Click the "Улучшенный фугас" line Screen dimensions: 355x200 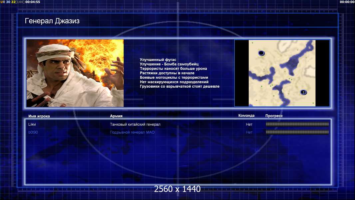(x=158, y=60)
